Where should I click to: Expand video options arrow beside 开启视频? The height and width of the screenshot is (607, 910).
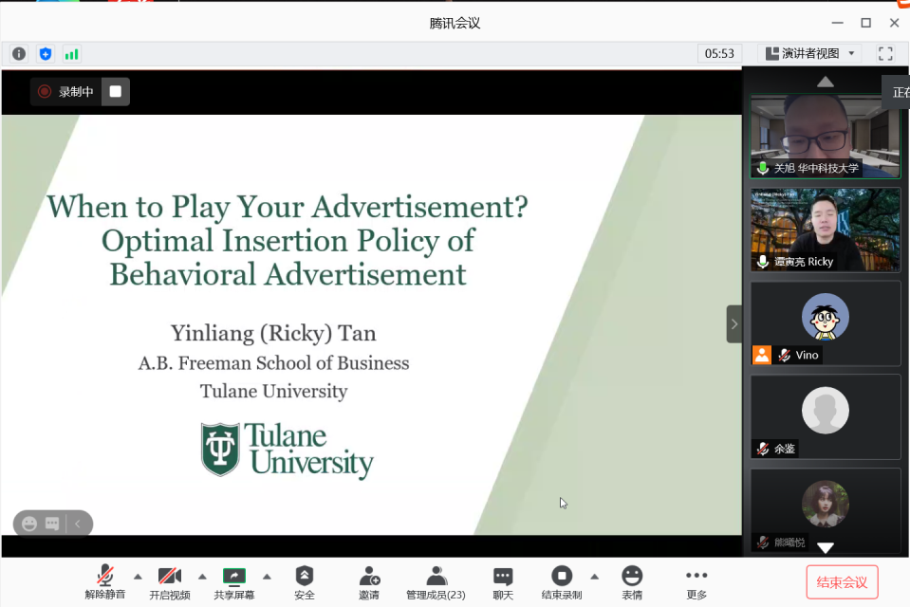(202, 576)
